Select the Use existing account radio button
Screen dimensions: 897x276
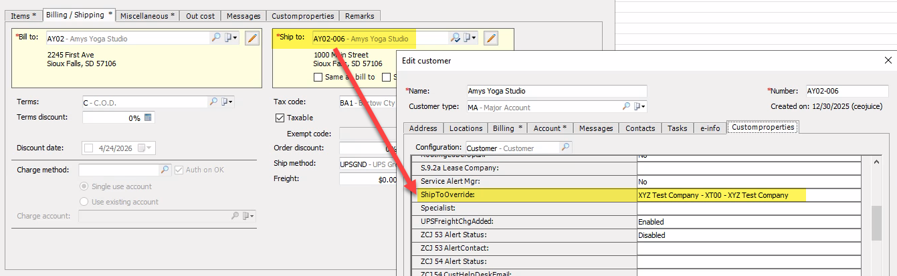pos(84,202)
